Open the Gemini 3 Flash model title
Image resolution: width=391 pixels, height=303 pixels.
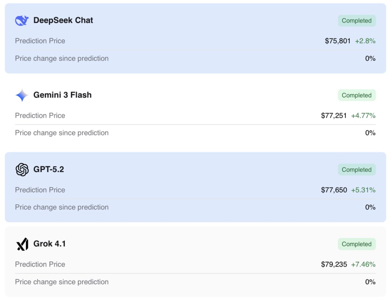[x=62, y=95]
